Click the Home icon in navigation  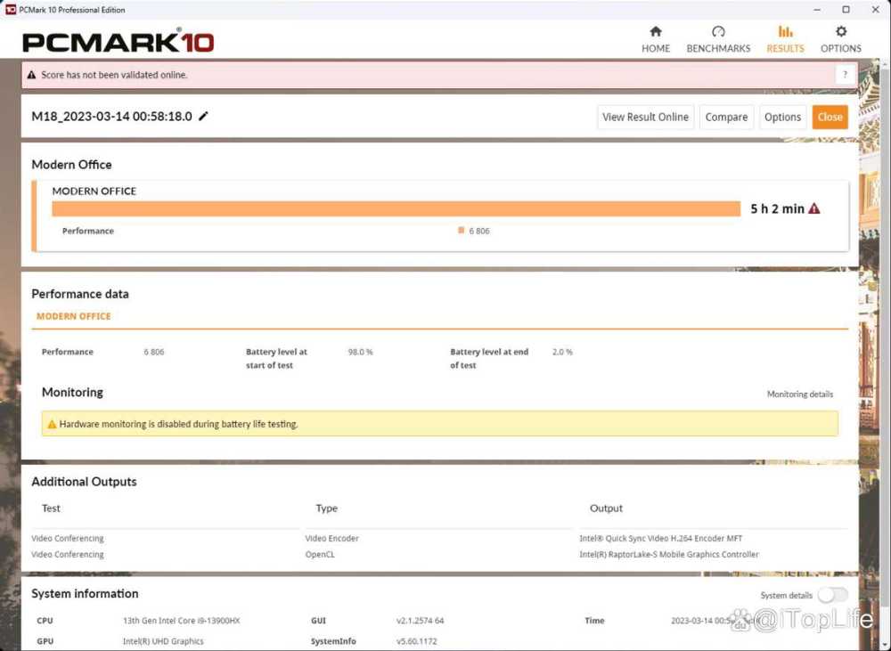point(656,32)
